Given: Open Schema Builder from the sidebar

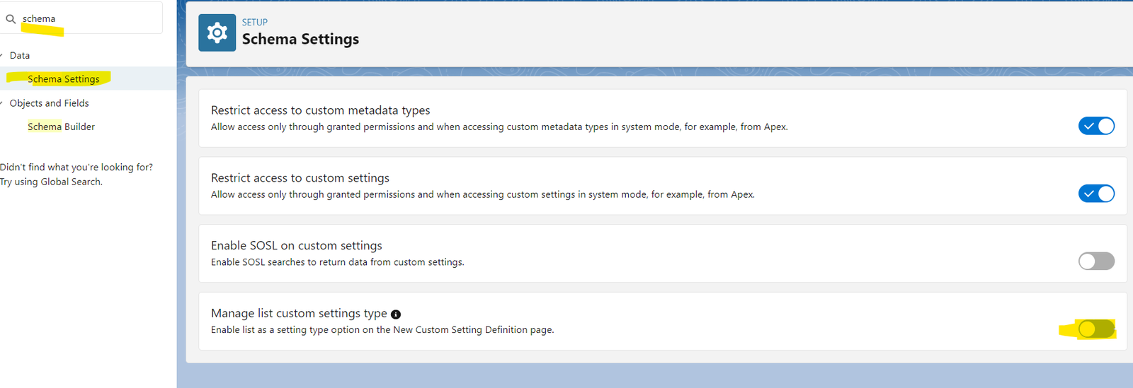Looking at the screenshot, I should (61, 127).
